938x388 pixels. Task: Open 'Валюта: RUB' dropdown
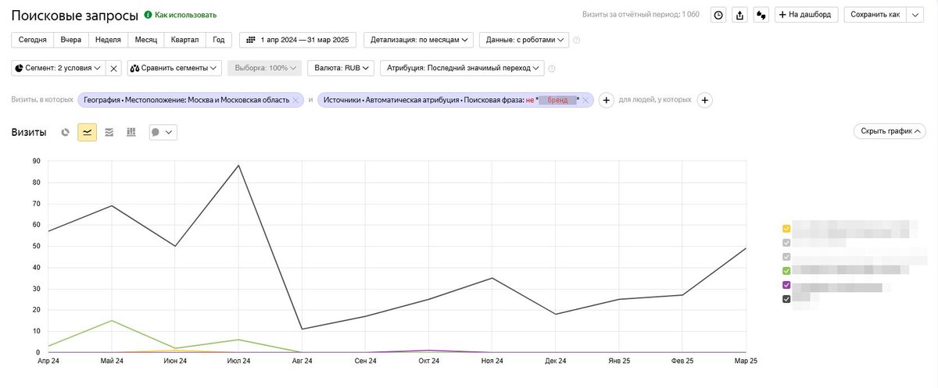point(340,68)
